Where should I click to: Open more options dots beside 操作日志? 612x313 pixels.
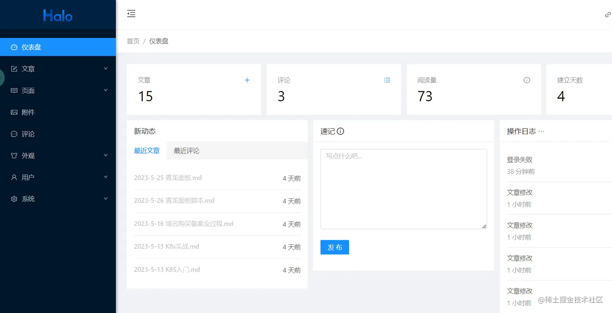tap(541, 131)
